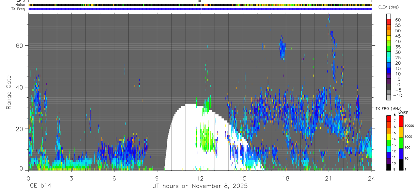The image size is (418, 193).
Task: Click NOISE scale label '10000'
Action: coord(409,126)
